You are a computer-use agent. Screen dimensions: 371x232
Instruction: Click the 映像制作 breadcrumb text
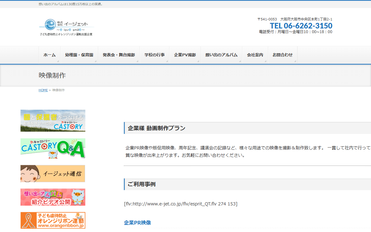pyautogui.click(x=58, y=90)
